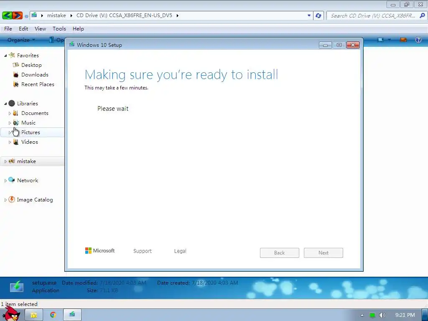
Task: Open the Tools menu
Action: pos(59,29)
